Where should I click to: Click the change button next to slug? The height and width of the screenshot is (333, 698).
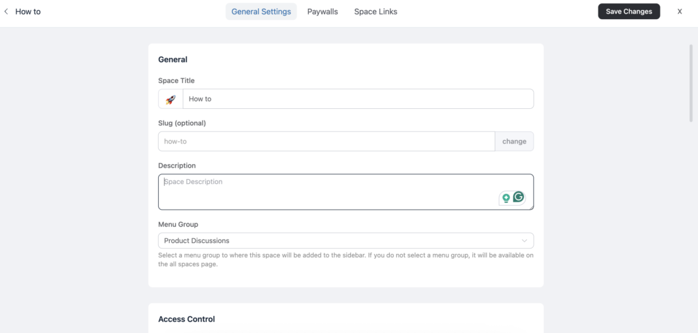click(x=514, y=142)
